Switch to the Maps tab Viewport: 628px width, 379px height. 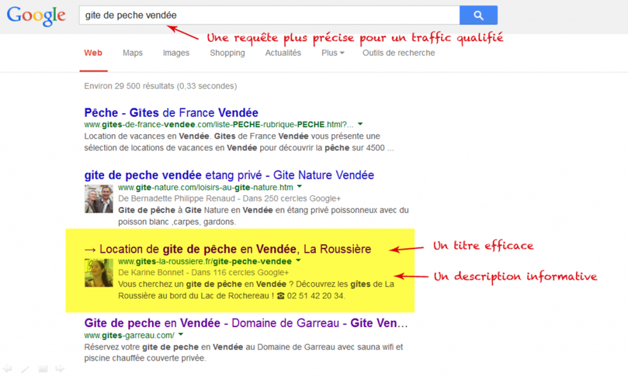pyautogui.click(x=132, y=53)
